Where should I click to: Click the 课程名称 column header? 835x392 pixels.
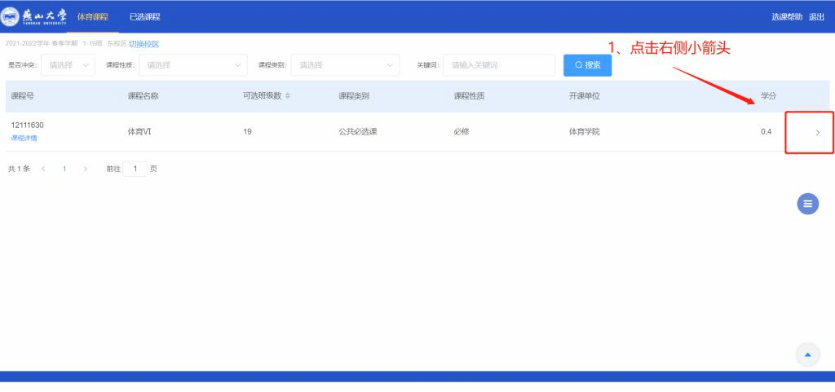pyautogui.click(x=143, y=96)
